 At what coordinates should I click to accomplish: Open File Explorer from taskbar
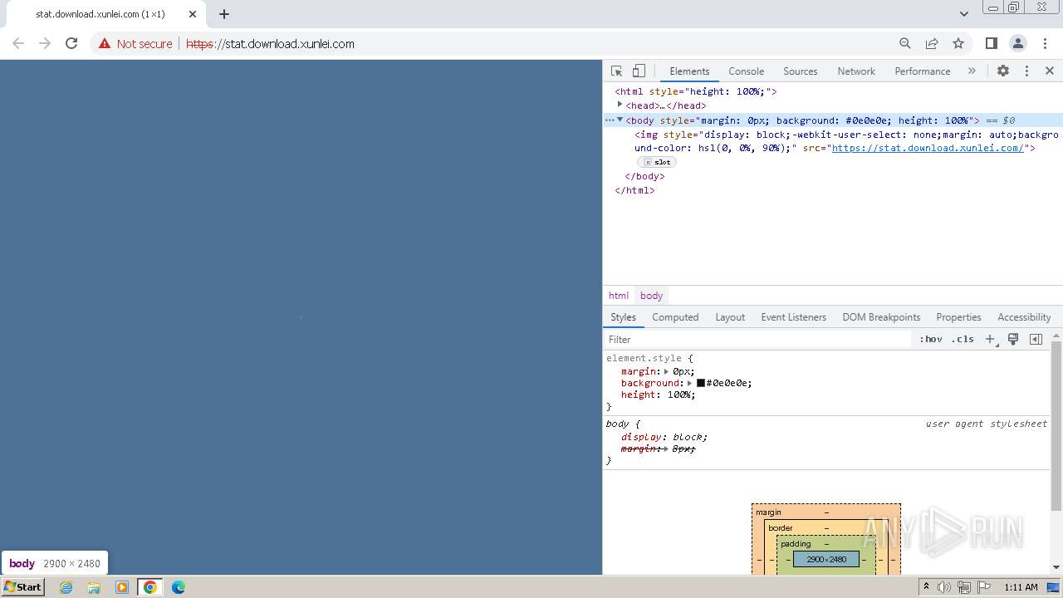pyautogui.click(x=94, y=587)
